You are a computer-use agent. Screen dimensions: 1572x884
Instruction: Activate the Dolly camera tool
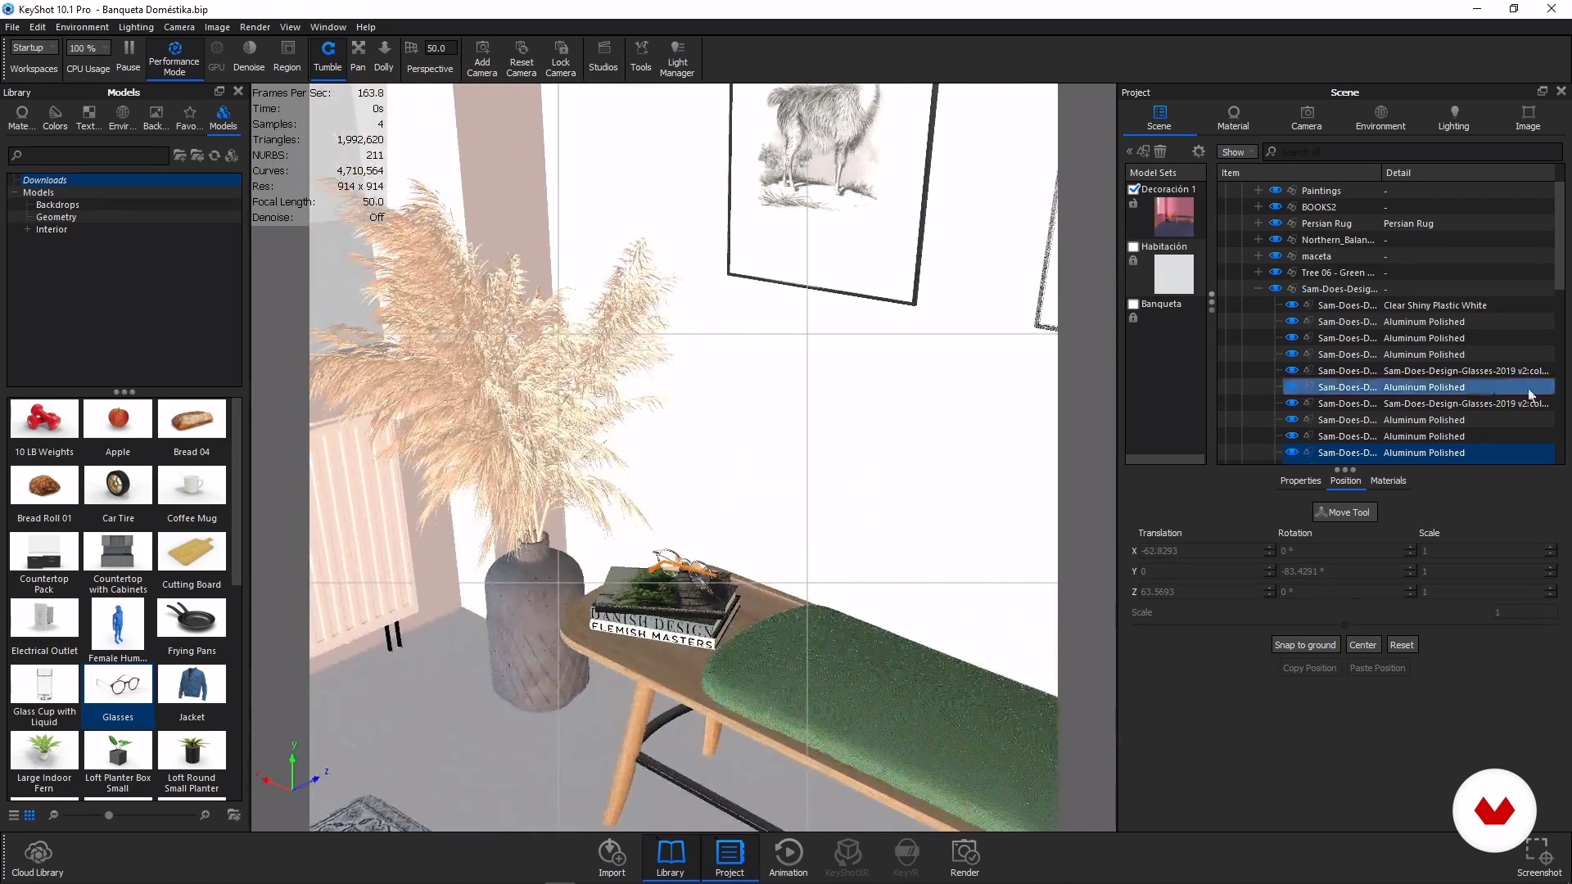(x=384, y=57)
